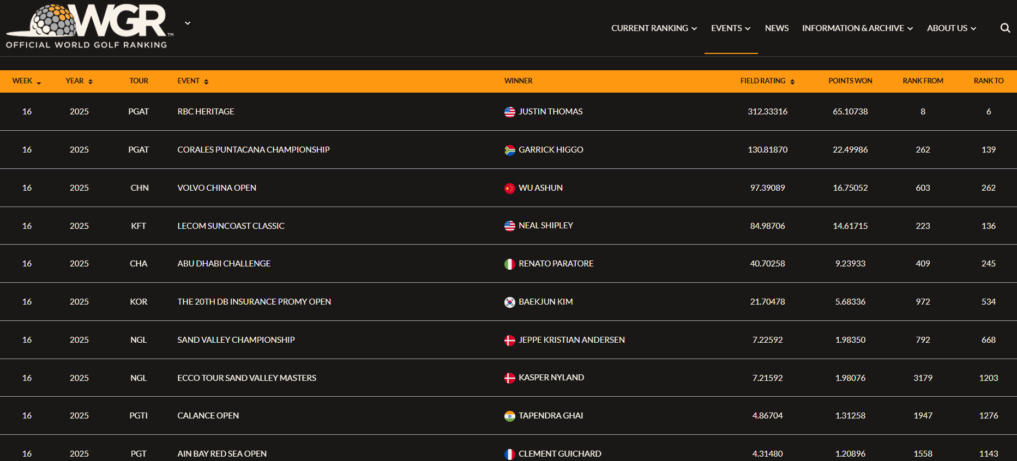Open the Current Ranking menu
This screenshot has width=1017, height=461.
654,28
